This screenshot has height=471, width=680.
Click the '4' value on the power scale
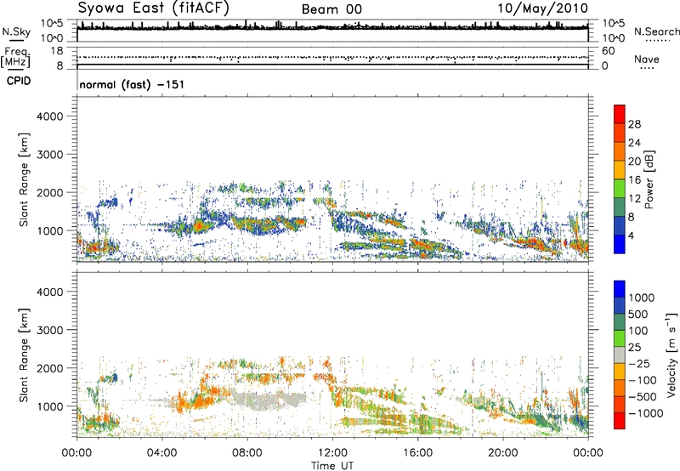631,235
